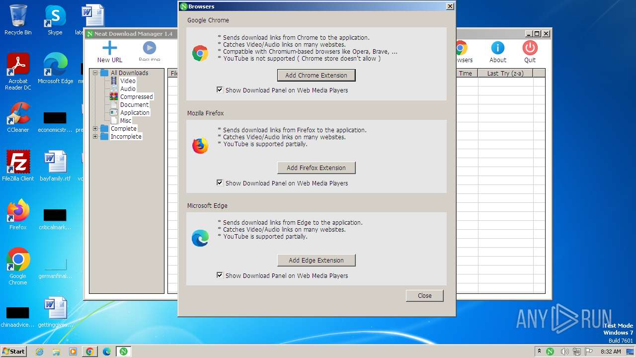Click the Edge logo in Browsers dialog

click(x=200, y=238)
